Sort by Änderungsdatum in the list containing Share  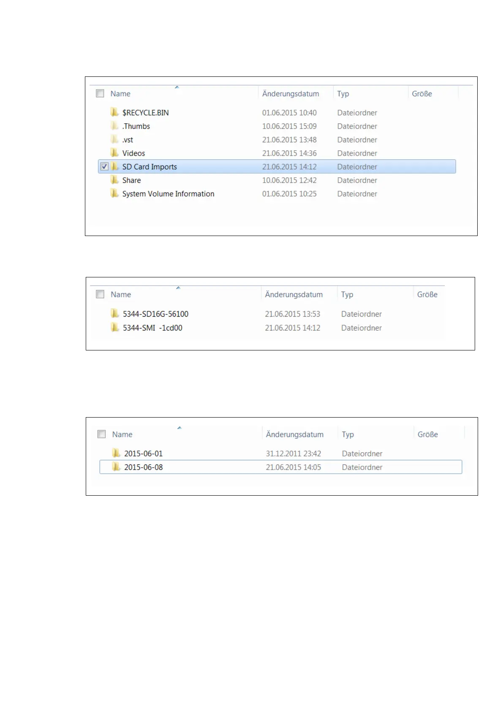291,94
